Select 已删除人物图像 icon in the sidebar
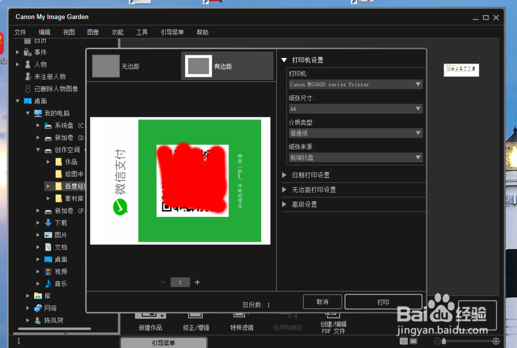This screenshot has width=517, height=348. [x=28, y=89]
